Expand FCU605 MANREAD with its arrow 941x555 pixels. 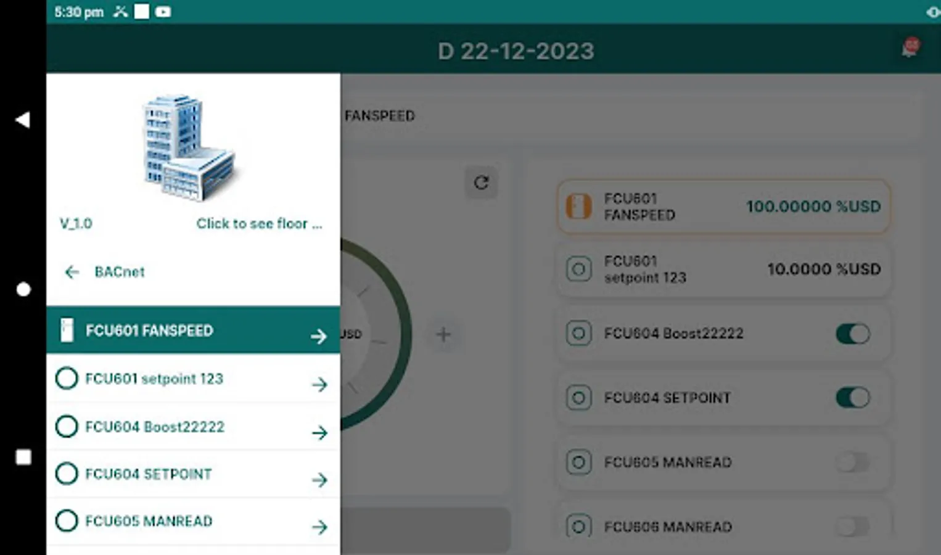coord(319,527)
